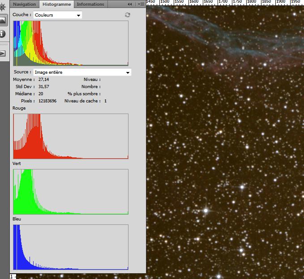Click the Moyenne value 27,14
The image size is (304, 279).
tap(43, 80)
